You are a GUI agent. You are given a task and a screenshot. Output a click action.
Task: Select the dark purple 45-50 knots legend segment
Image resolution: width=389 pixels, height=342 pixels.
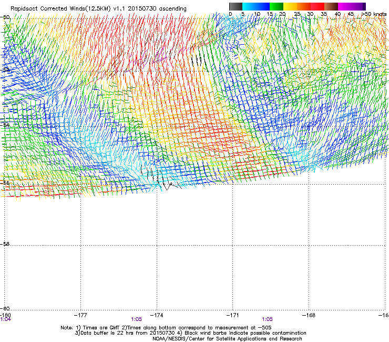point(359,6)
